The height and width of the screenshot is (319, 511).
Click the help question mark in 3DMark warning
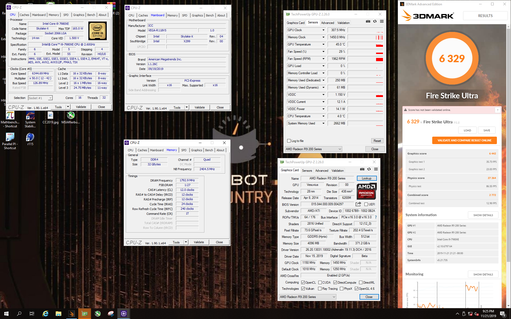point(497,110)
